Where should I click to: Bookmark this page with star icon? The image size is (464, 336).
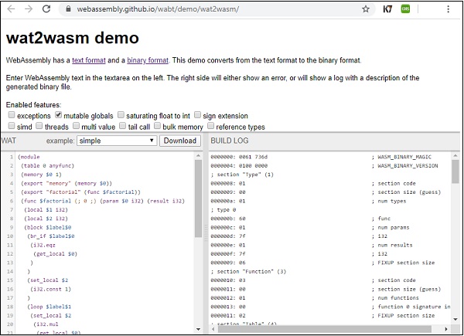pos(366,9)
